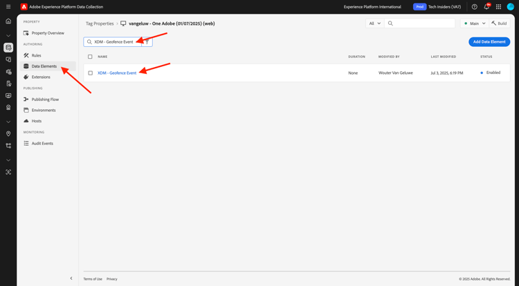Select Data Elements in sidebar

click(48, 66)
